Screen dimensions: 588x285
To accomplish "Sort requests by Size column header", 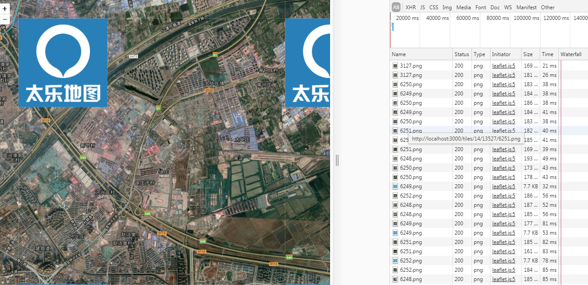I will pos(531,54).
